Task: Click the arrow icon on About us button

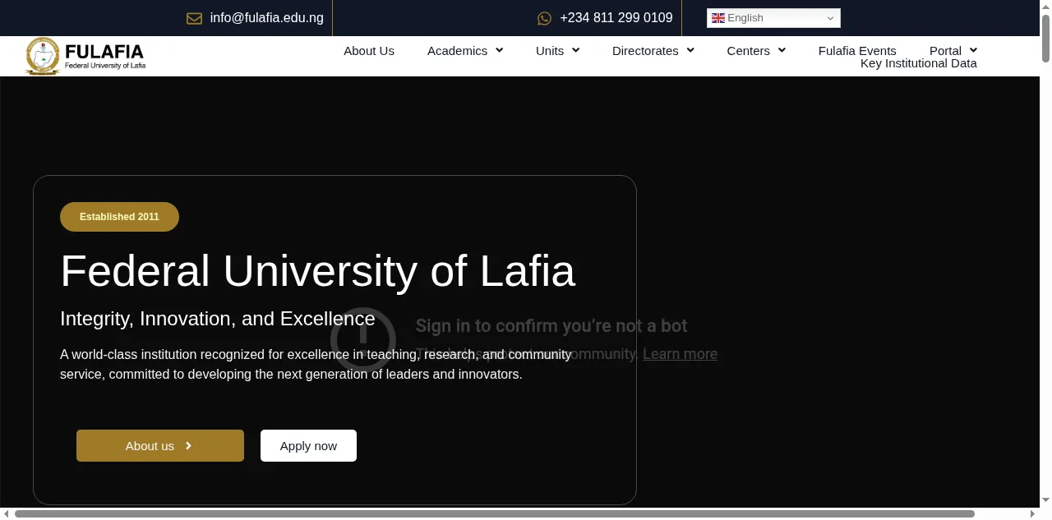Action: (188, 446)
